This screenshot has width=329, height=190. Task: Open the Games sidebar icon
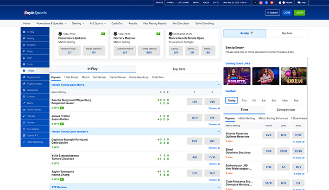pyautogui.click(x=24, y=123)
